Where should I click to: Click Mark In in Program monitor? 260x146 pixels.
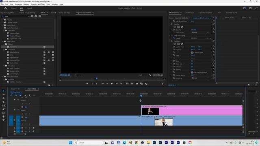92,84
